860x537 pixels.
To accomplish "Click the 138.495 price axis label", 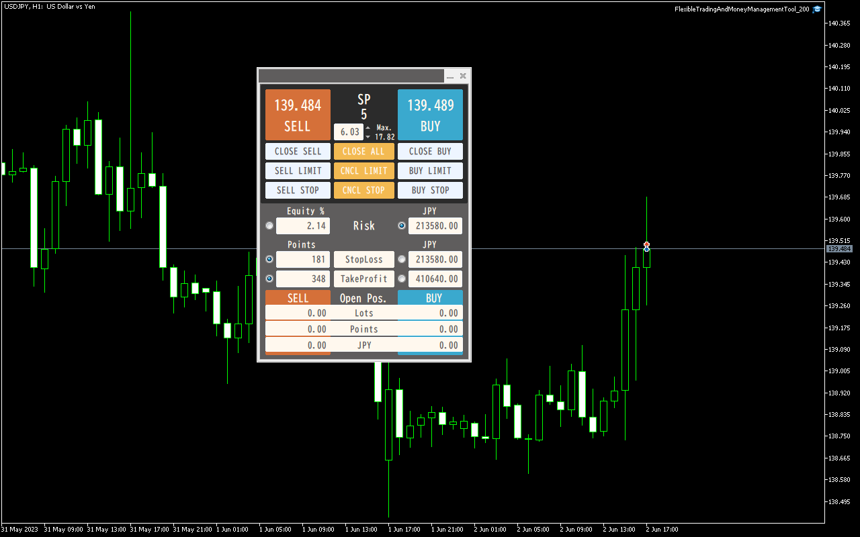I will point(839,501).
